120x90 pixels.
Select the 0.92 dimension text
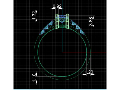click(57, 6)
